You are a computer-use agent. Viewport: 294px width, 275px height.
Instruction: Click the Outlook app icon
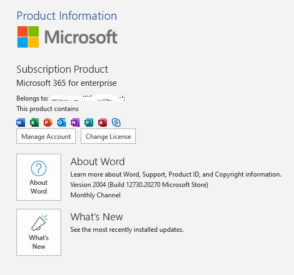click(x=62, y=122)
